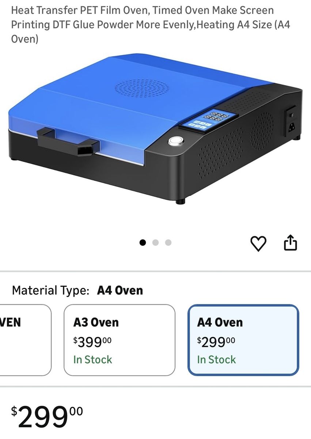Open the blue PET film oven product image
This screenshot has width=311, height=439.
click(155, 128)
